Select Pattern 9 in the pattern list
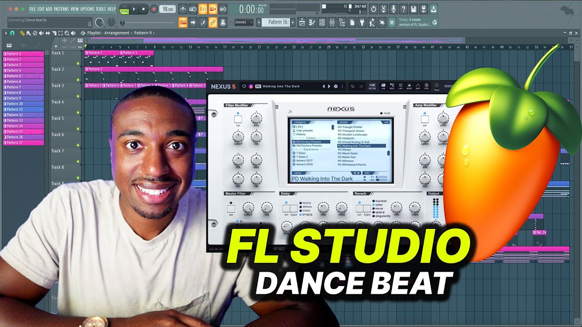This screenshot has height=327, width=582. pyautogui.click(x=23, y=98)
